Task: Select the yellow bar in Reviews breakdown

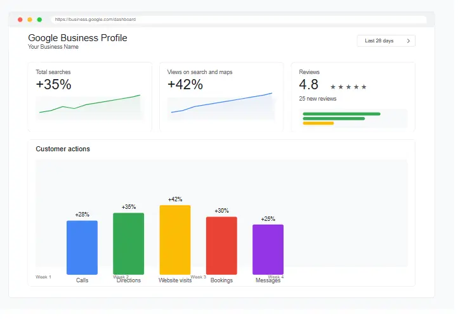Action: [318, 123]
